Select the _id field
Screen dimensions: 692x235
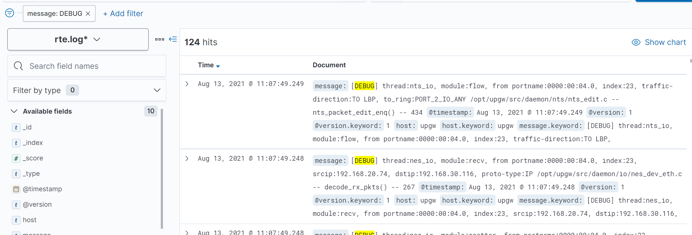[27, 127]
